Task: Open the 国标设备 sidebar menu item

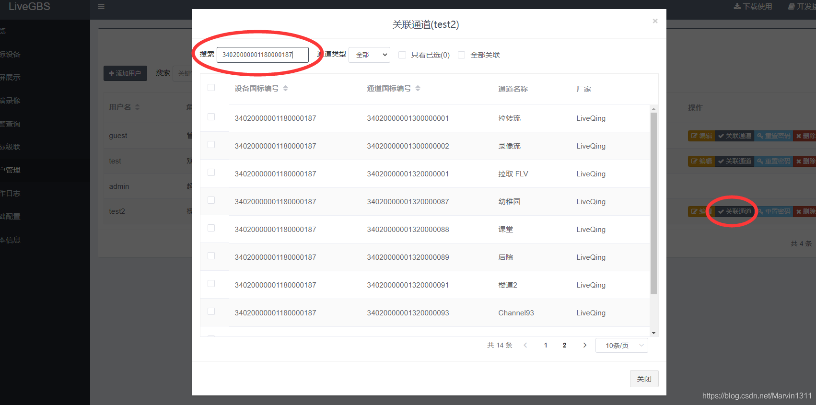Action: (x=45, y=54)
